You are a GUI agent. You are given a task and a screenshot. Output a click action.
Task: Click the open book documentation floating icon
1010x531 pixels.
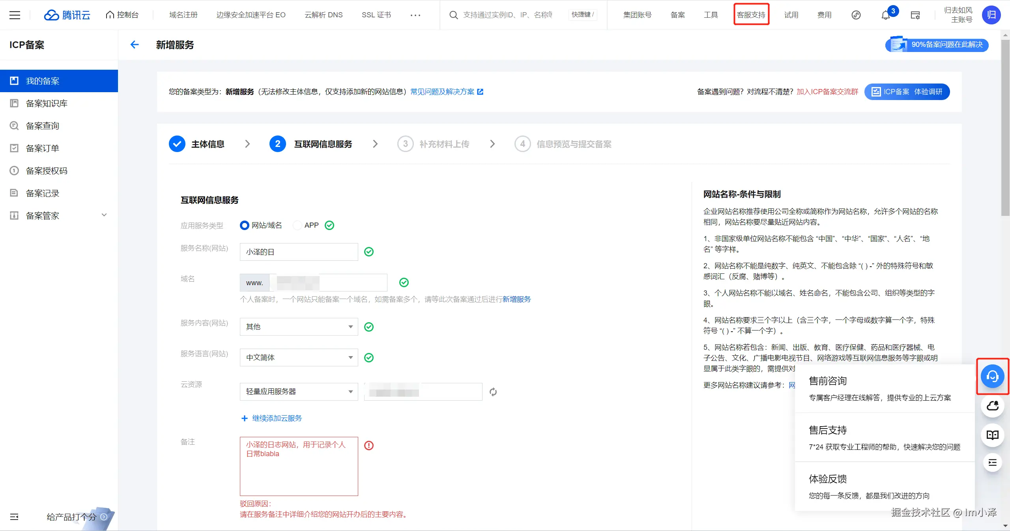coord(992,435)
